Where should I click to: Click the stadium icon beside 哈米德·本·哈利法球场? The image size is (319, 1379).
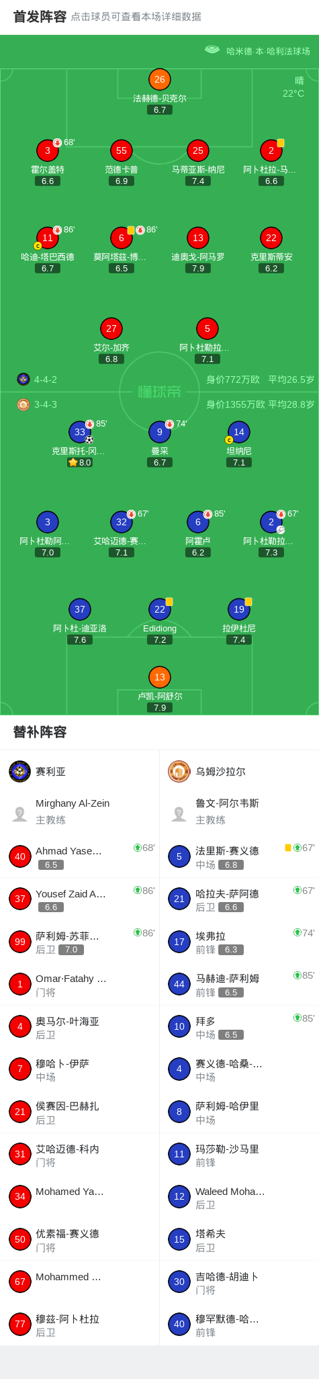pos(212,50)
